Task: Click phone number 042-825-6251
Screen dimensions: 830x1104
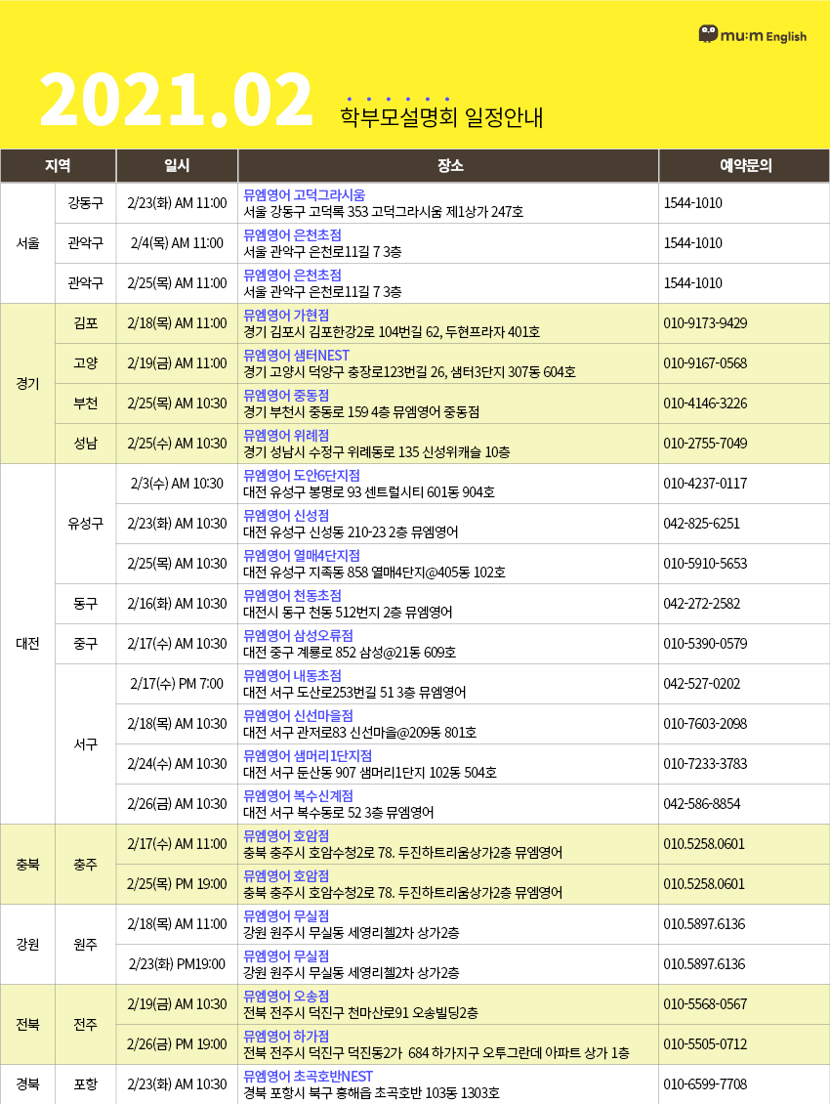Action: coord(702,525)
